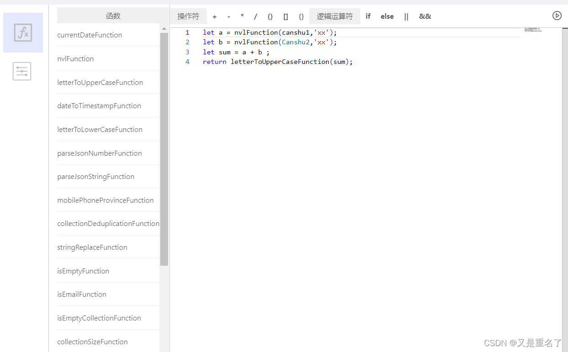This screenshot has height=352, width=568.
Task: Insert the logical AND && operator
Action: pos(425,16)
